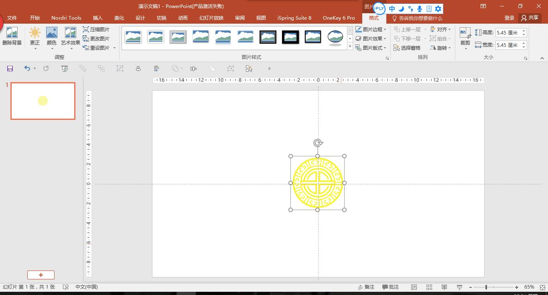The width and height of the screenshot is (548, 295).
Task: Click start slideshow icon in quick access toolbar
Action: (65, 69)
